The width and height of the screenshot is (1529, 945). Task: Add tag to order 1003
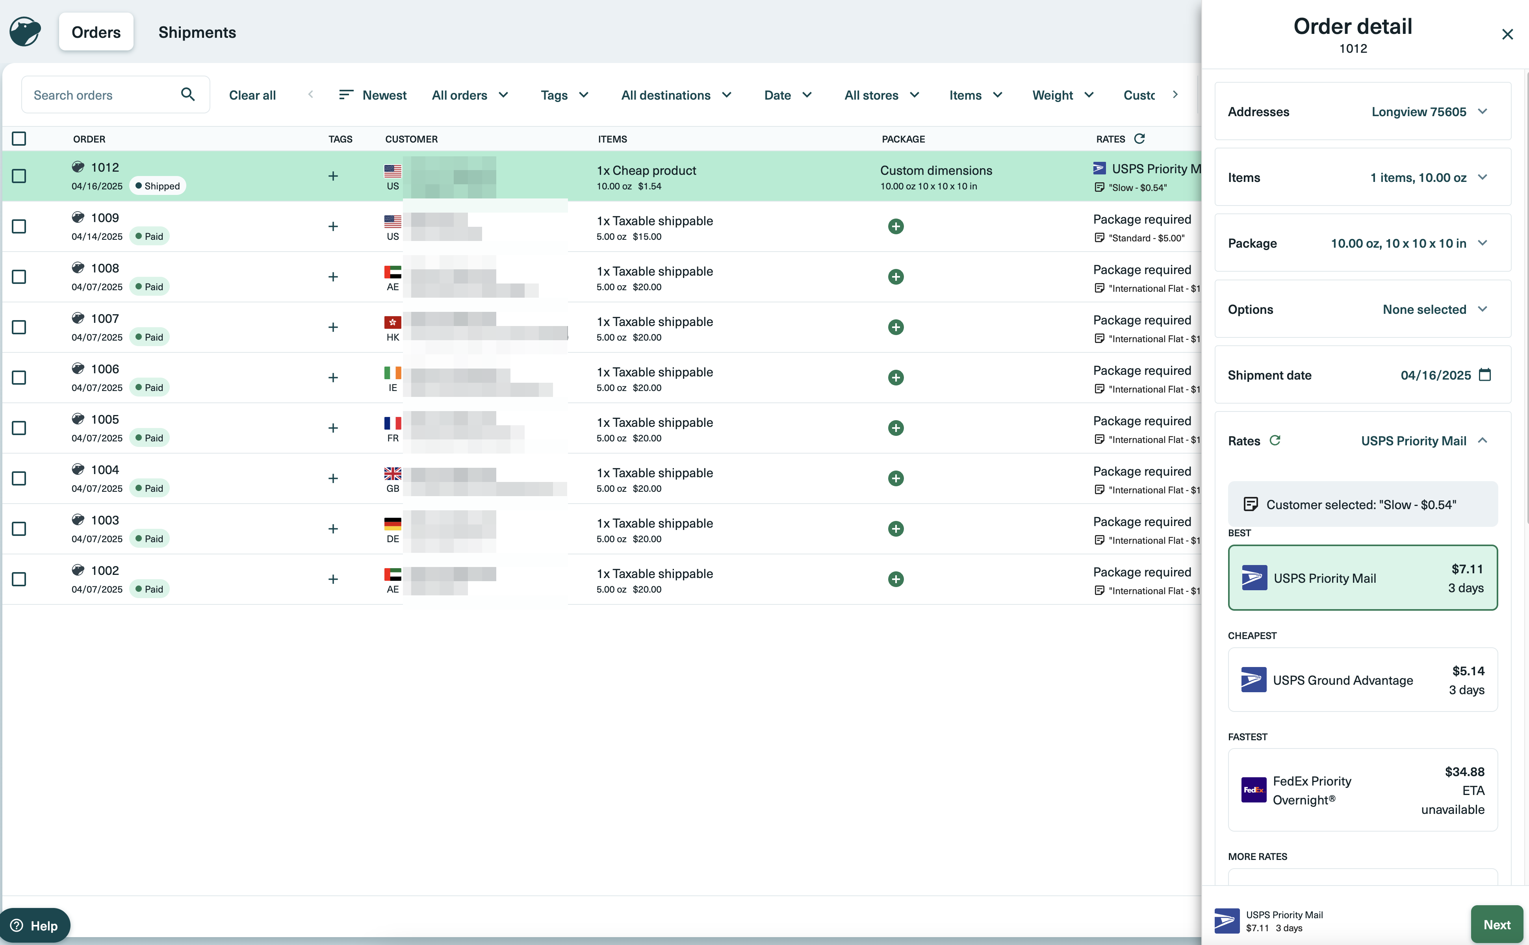pos(333,529)
